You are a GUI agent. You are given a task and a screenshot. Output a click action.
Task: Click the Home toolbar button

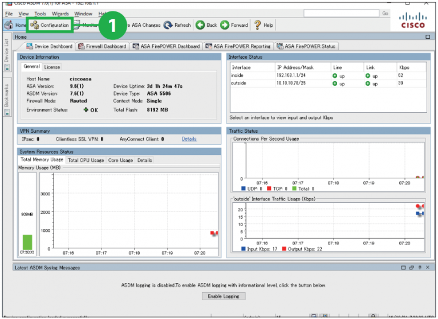click(x=15, y=25)
